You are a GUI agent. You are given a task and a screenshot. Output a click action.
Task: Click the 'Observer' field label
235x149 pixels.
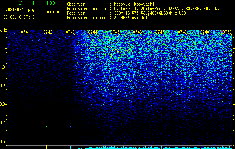pos(76,4)
